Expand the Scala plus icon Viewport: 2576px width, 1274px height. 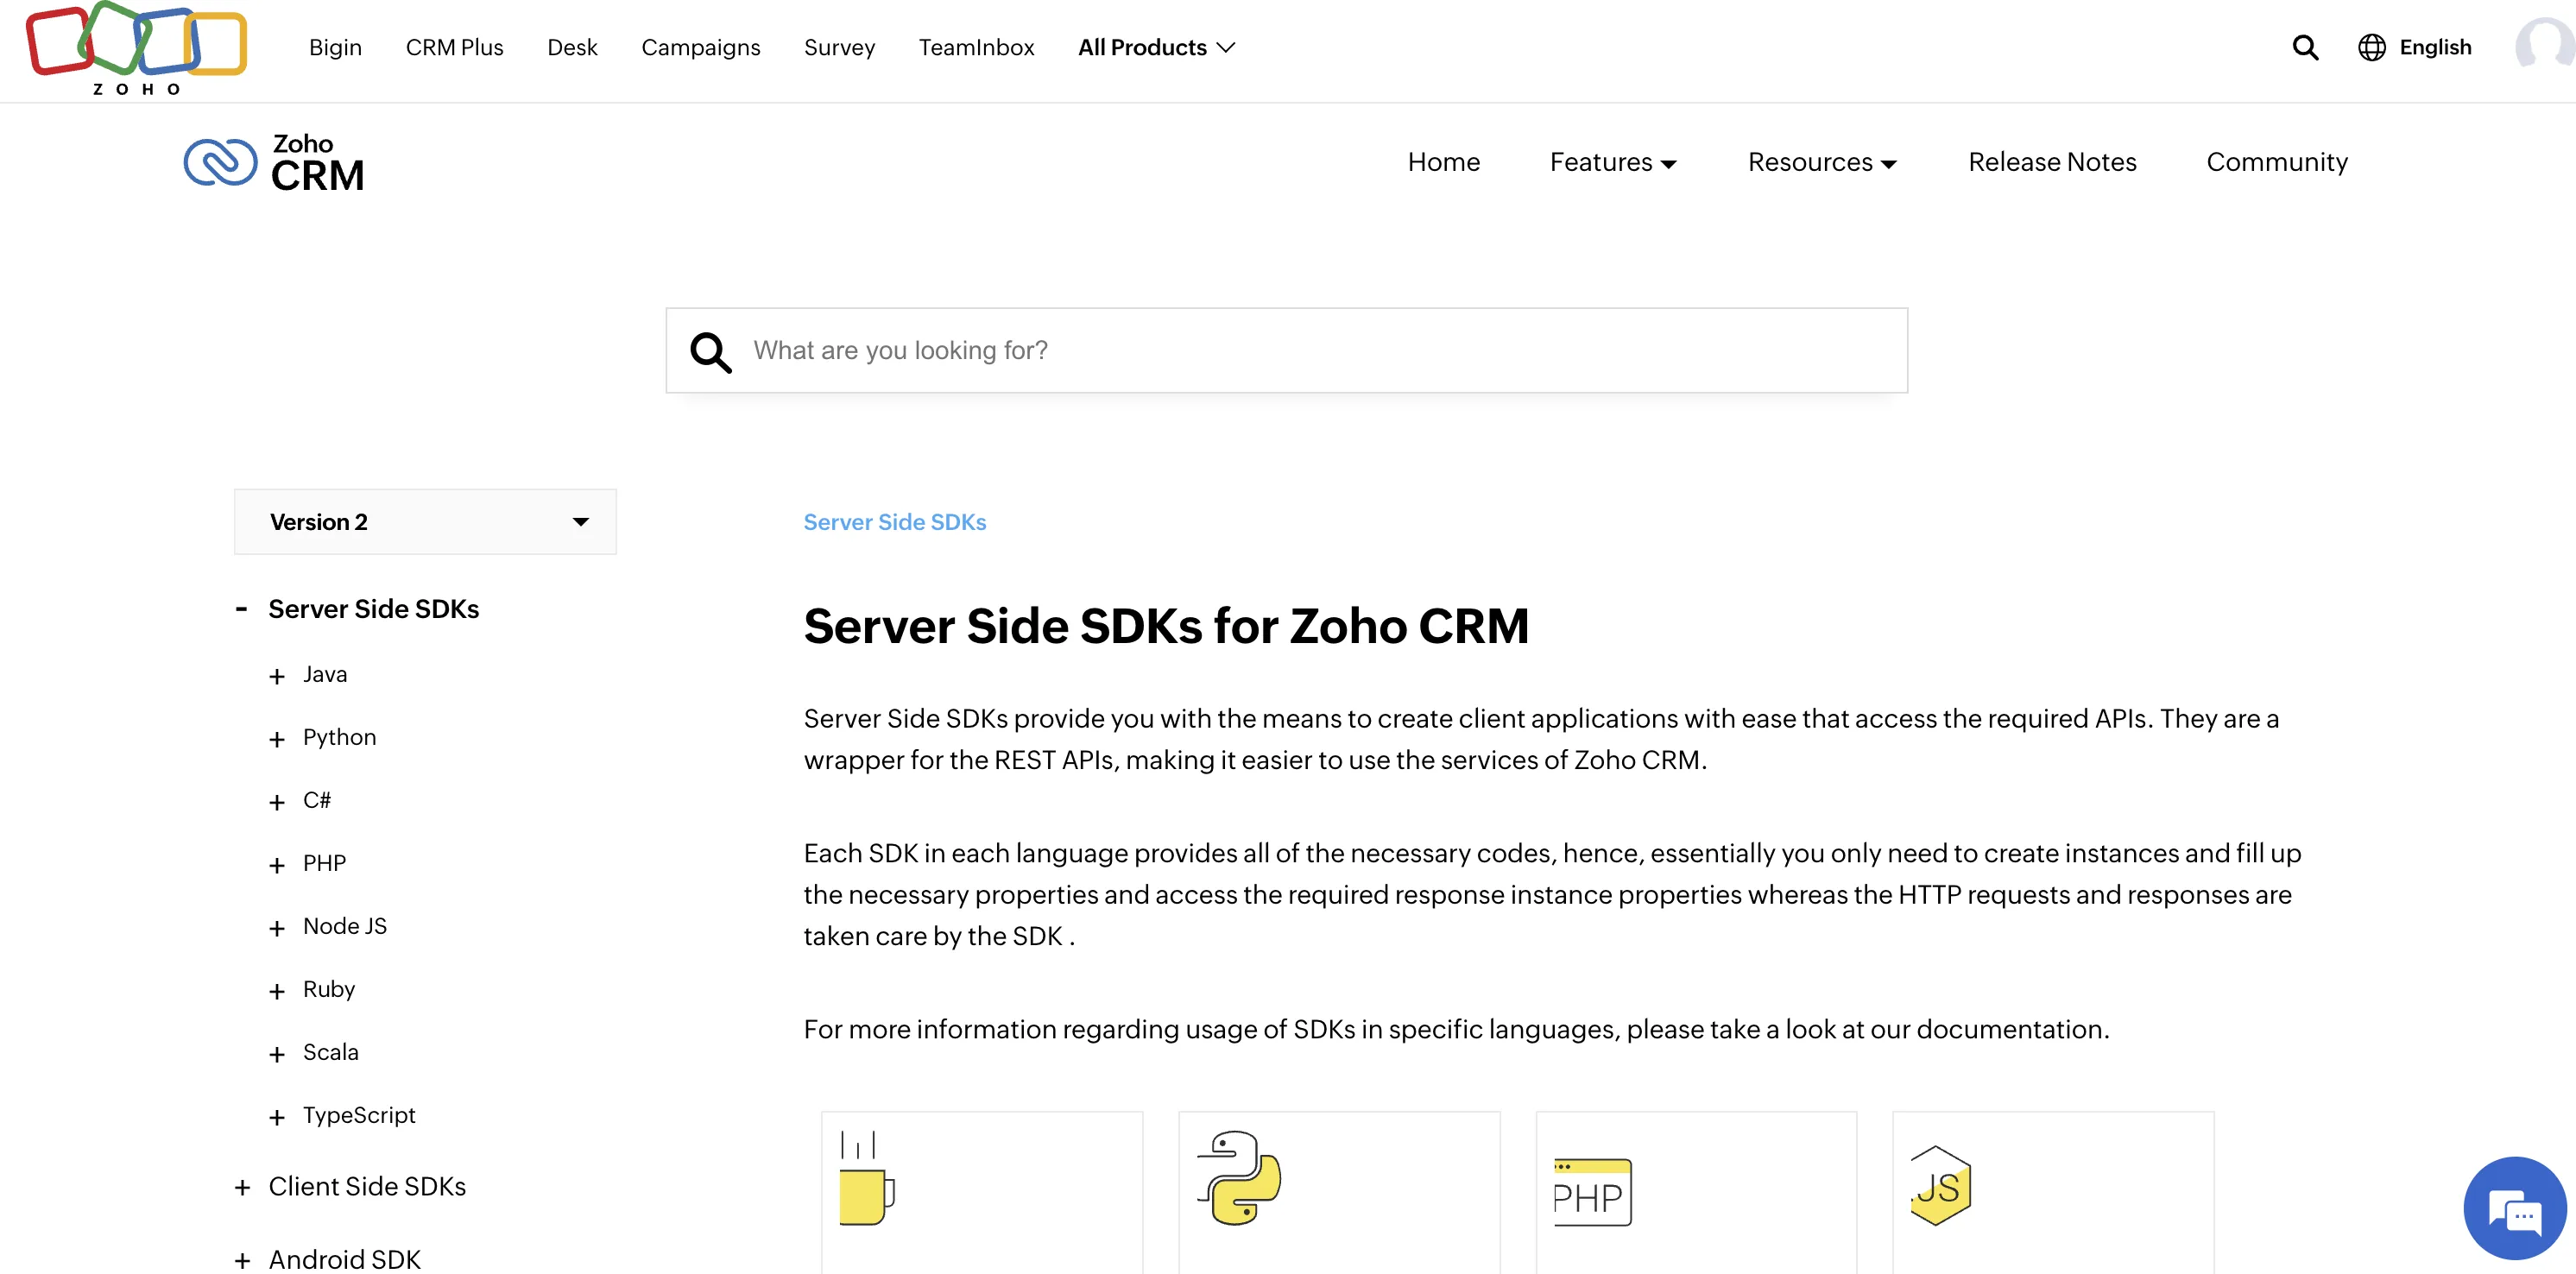277,1055
